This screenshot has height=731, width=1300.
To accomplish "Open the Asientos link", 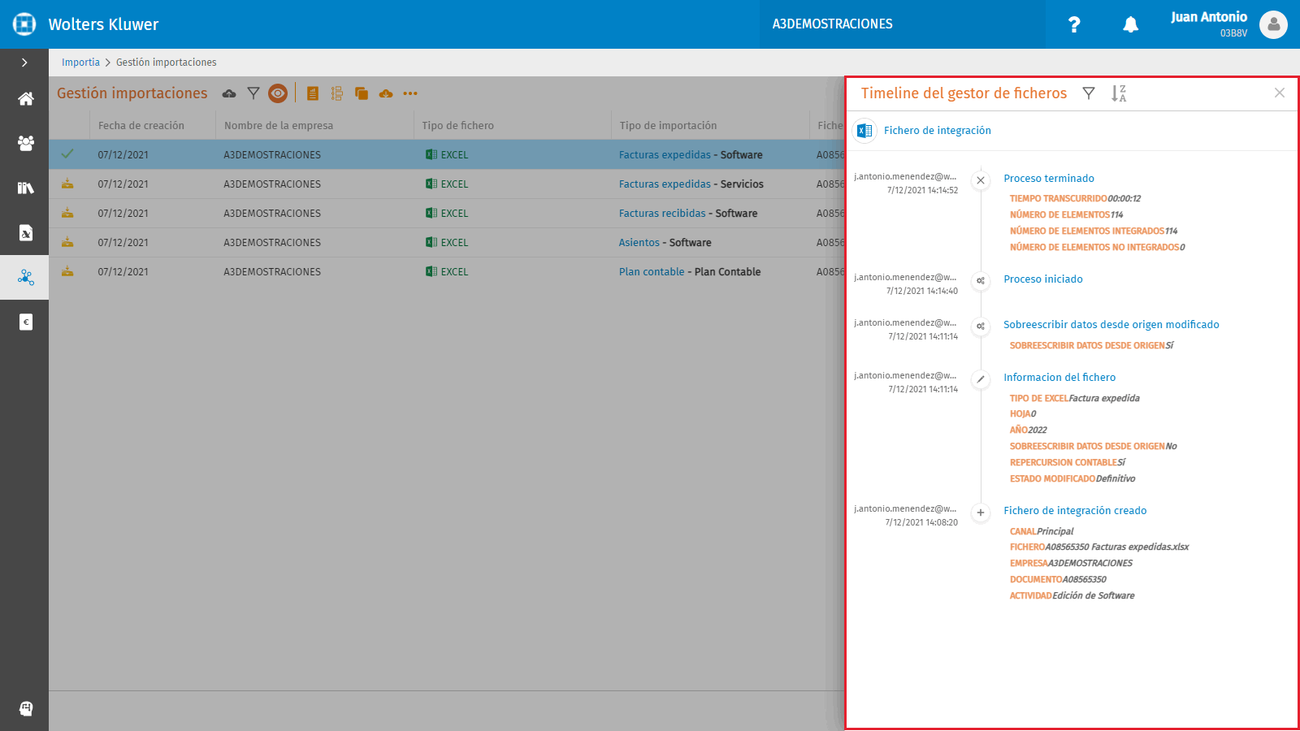I will point(639,243).
